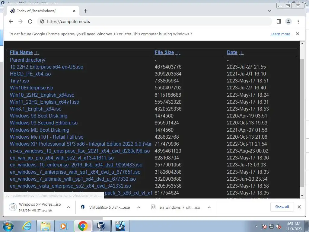Click page scrollbar down arrow

302,196
